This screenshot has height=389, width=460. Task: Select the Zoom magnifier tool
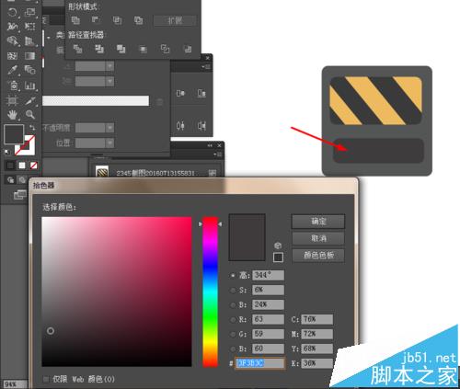pos(30,115)
